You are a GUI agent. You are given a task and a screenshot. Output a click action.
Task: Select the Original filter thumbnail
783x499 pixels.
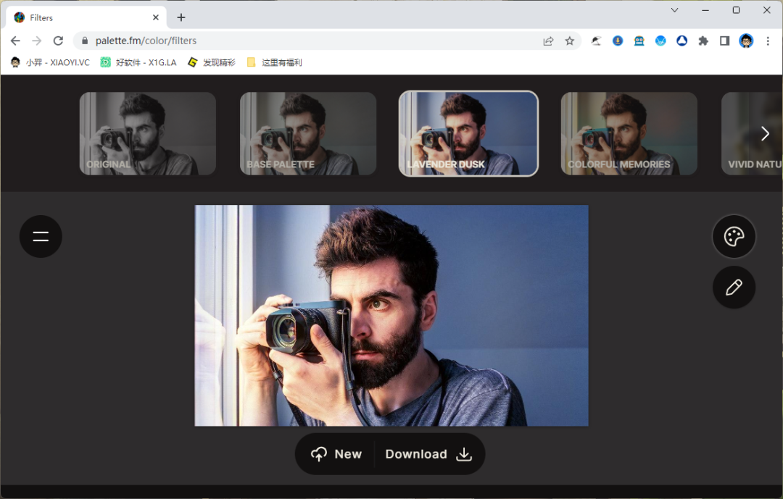[x=148, y=134]
